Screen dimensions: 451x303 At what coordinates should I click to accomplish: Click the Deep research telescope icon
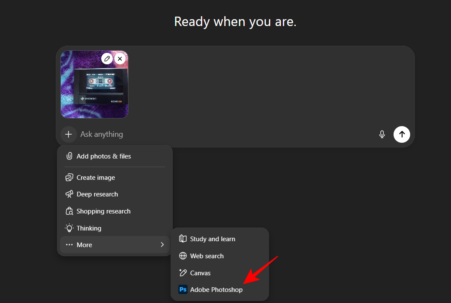tap(69, 194)
